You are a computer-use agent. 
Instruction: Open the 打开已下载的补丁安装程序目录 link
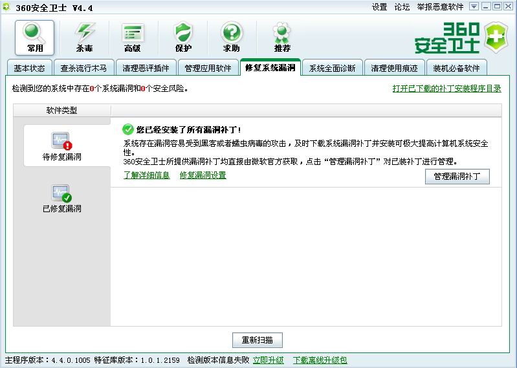tap(446, 89)
